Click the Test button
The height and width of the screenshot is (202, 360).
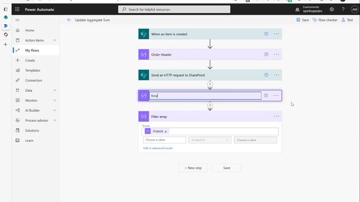[347, 20]
